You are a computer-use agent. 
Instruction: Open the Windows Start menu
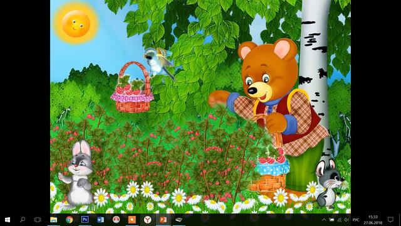pos(8,220)
